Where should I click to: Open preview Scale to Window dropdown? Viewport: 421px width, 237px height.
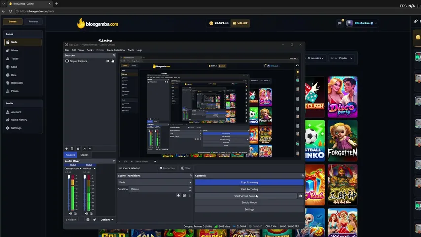click(x=146, y=162)
